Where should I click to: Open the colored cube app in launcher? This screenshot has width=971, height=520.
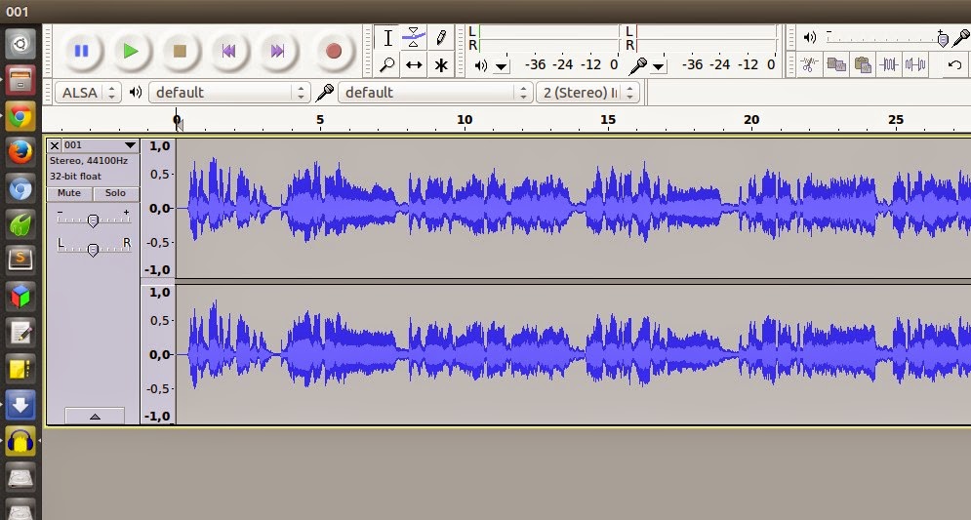(x=20, y=298)
